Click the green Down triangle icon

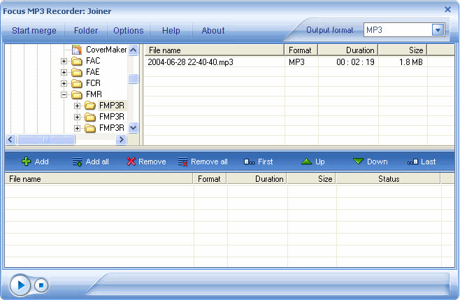[x=358, y=161]
